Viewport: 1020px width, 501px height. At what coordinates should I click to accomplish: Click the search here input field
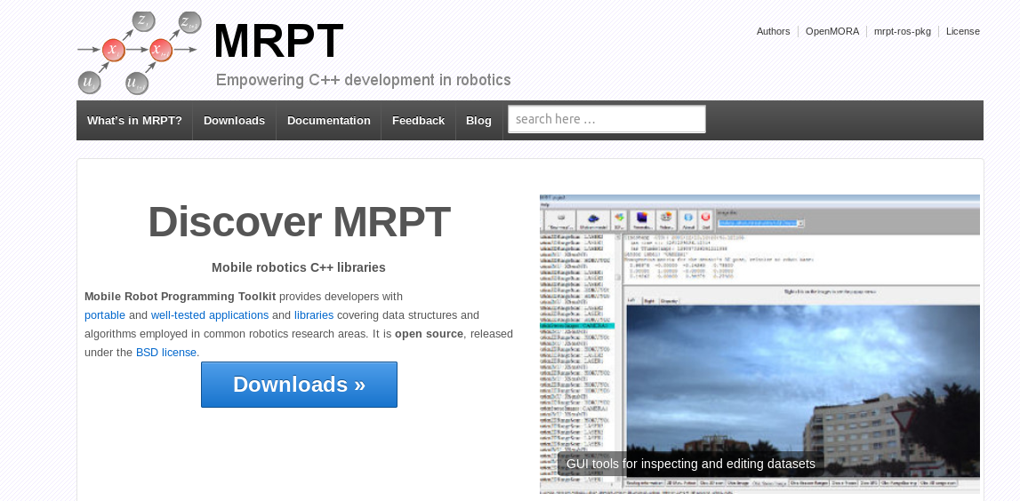[x=606, y=119]
